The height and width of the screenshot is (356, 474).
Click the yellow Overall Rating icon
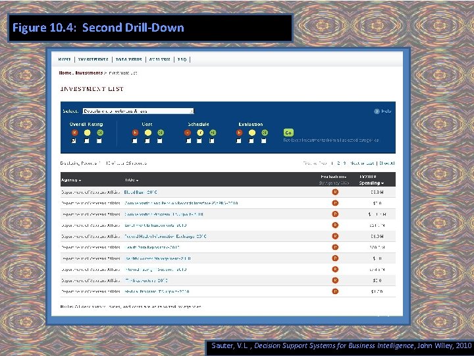[87, 133]
